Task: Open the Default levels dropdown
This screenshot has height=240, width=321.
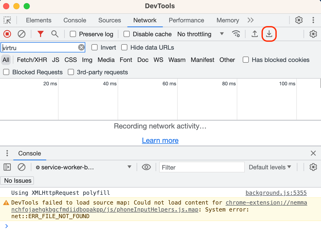Action: click(x=270, y=167)
